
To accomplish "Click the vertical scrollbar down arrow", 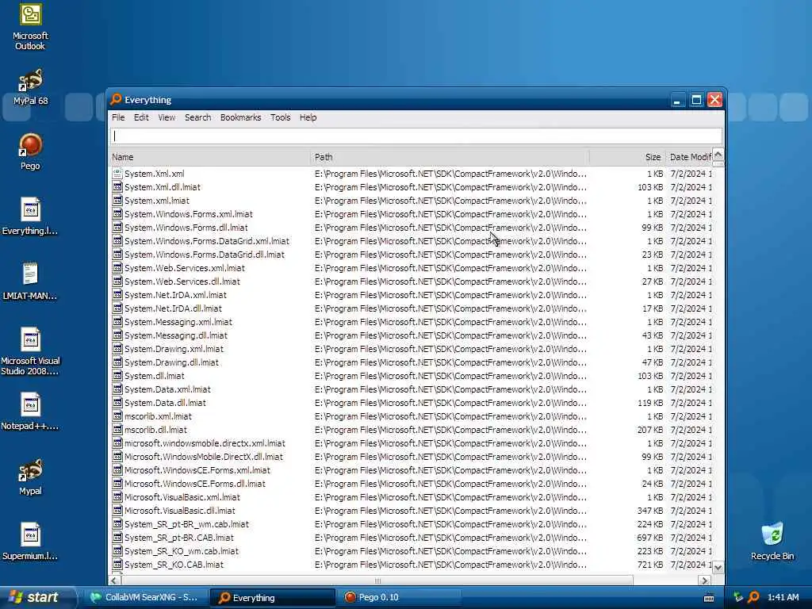I will pyautogui.click(x=718, y=568).
